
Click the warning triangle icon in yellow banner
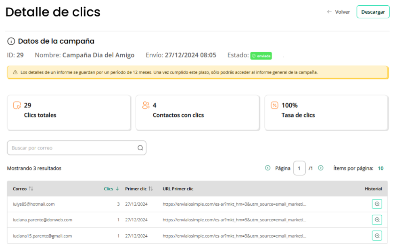(15, 72)
